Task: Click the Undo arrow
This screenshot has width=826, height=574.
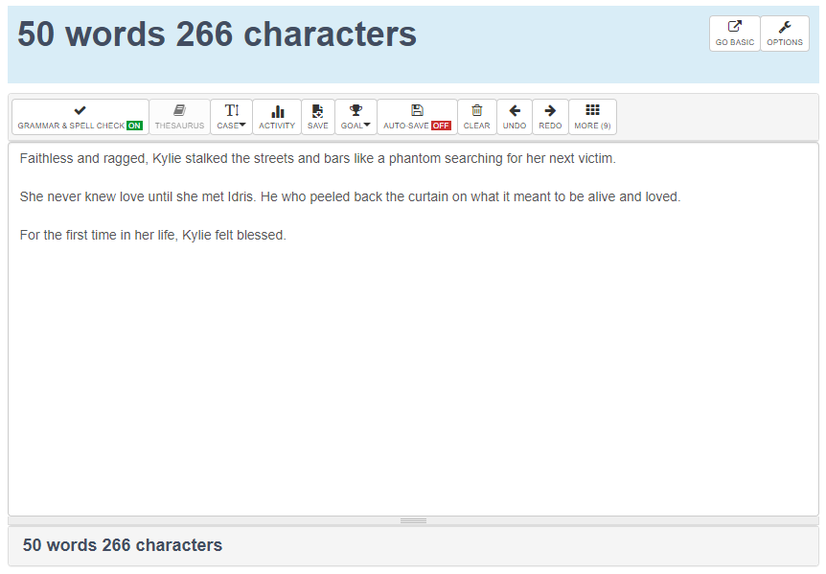Action: (515, 117)
